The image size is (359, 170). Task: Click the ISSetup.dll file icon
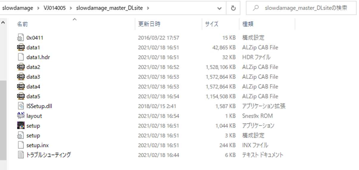[21, 106]
